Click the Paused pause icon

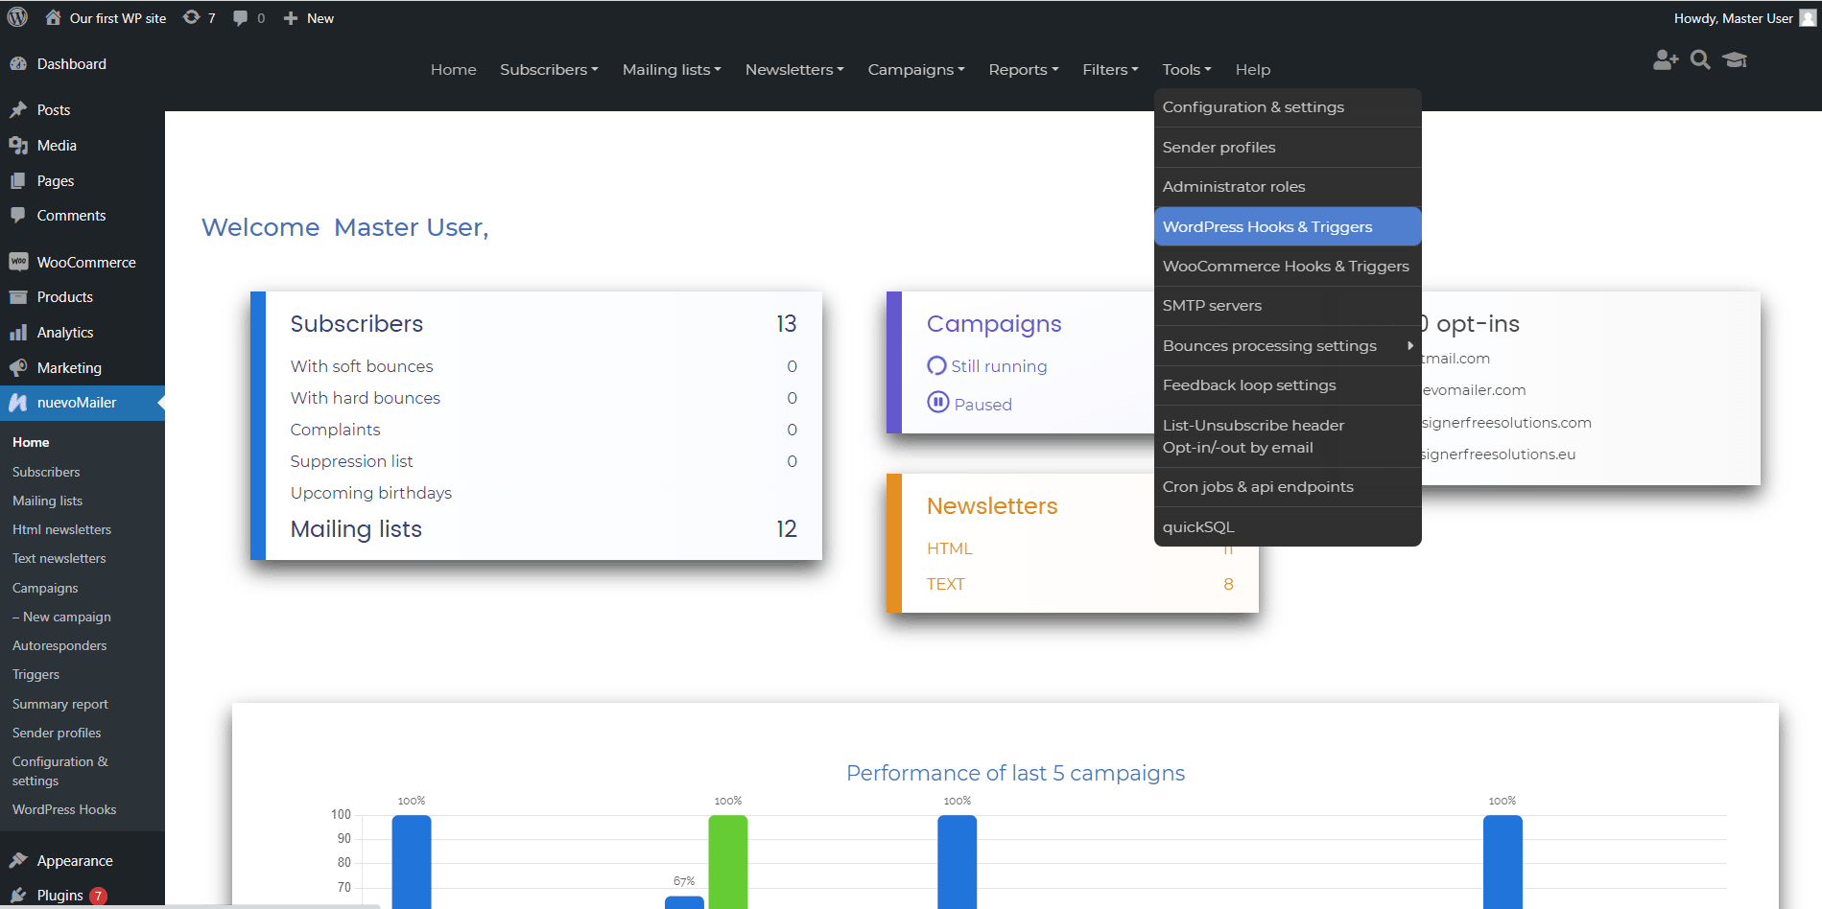(x=938, y=402)
